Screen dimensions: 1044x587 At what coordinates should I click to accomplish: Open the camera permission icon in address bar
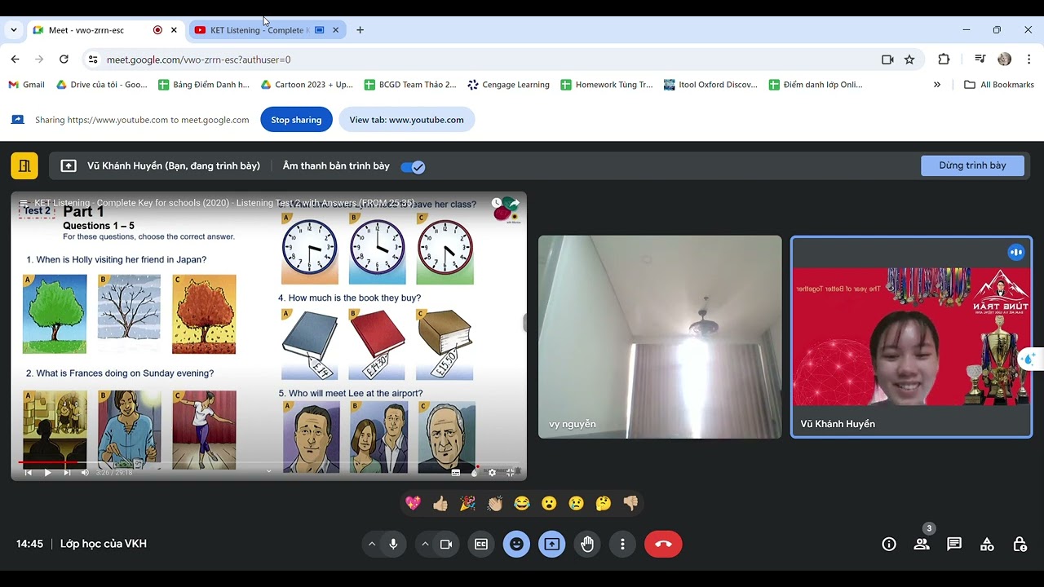pyautogui.click(x=887, y=60)
